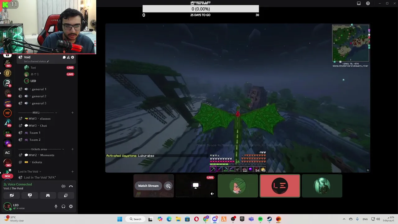This screenshot has width=398, height=224.
Task: Open Steam from the taskbar
Action: pyautogui.click(x=269, y=219)
